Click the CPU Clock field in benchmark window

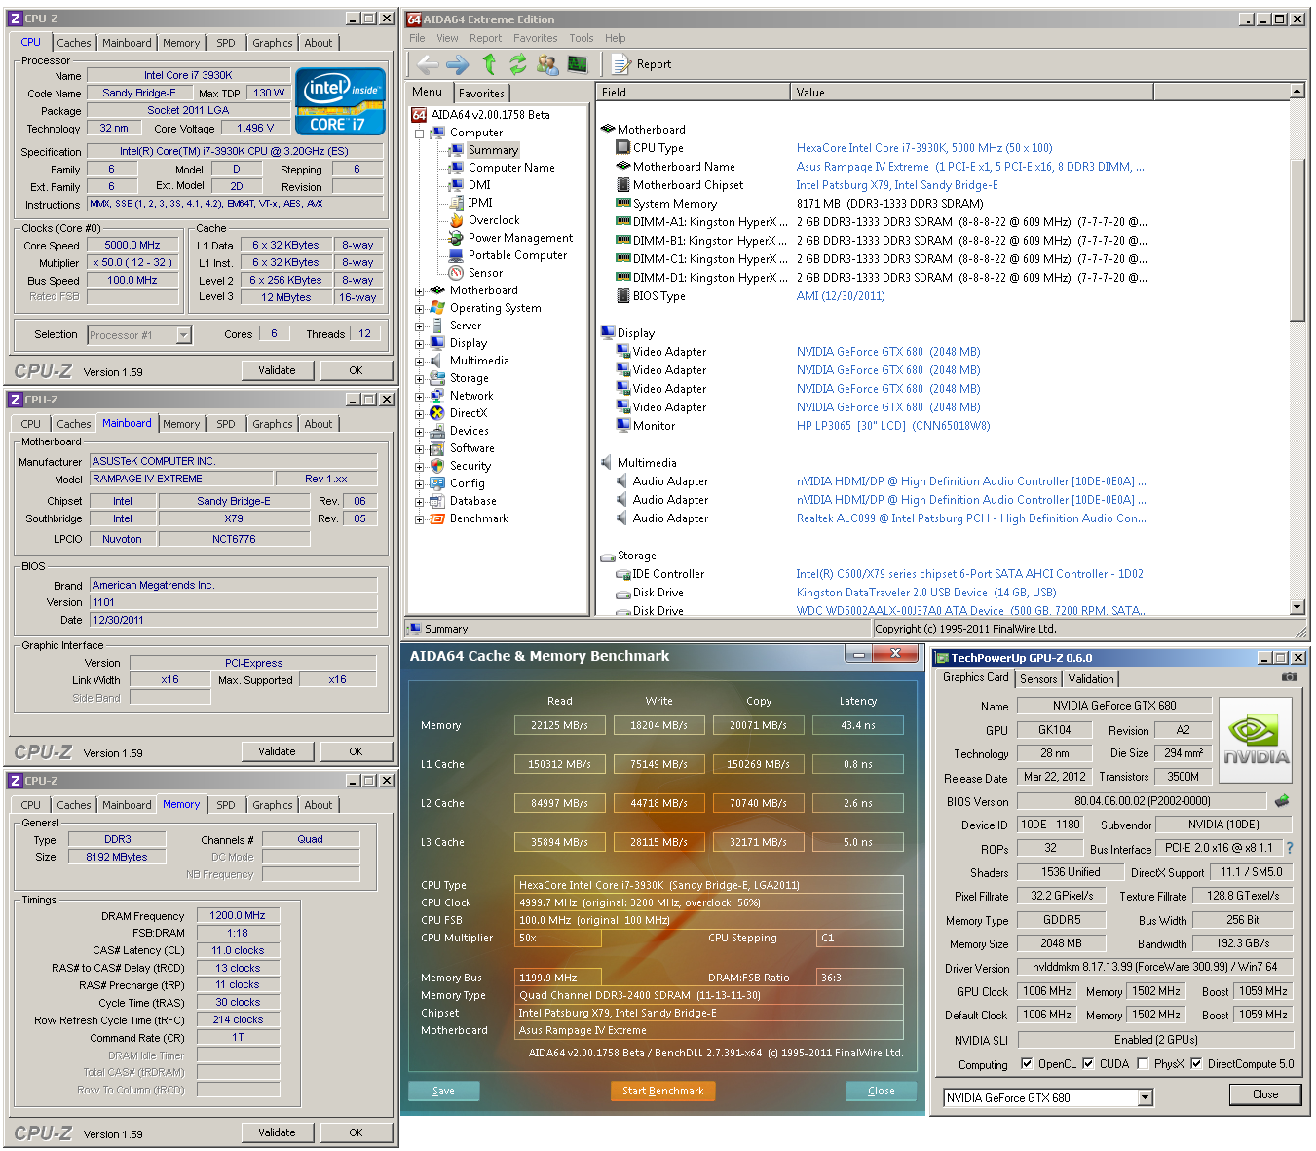[708, 902]
